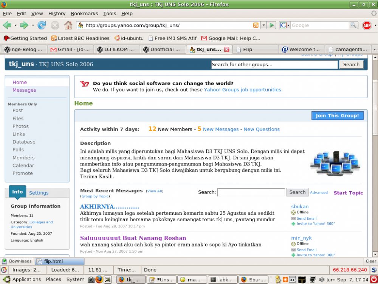Expand the address bar URL history dropdown
This screenshot has width=378, height=284.
[264, 25]
